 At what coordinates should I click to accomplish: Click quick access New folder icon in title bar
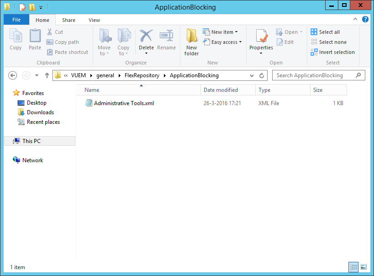click(32, 7)
